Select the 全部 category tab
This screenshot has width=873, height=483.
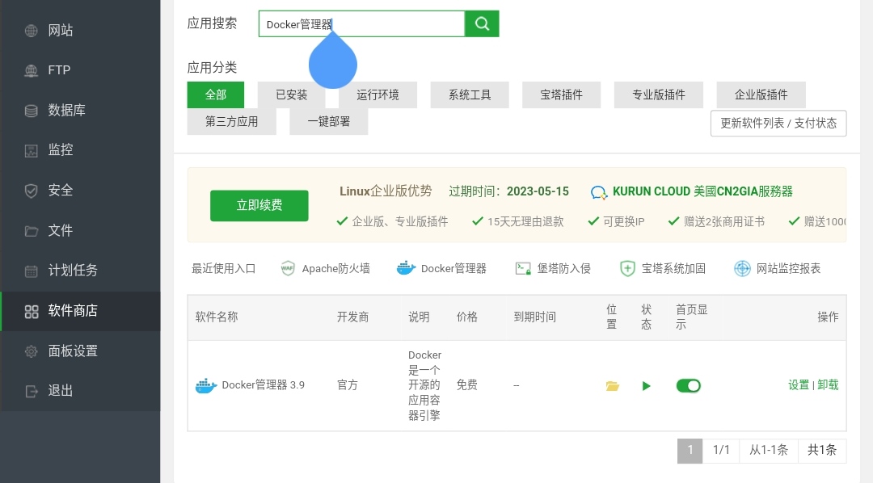pyautogui.click(x=216, y=94)
